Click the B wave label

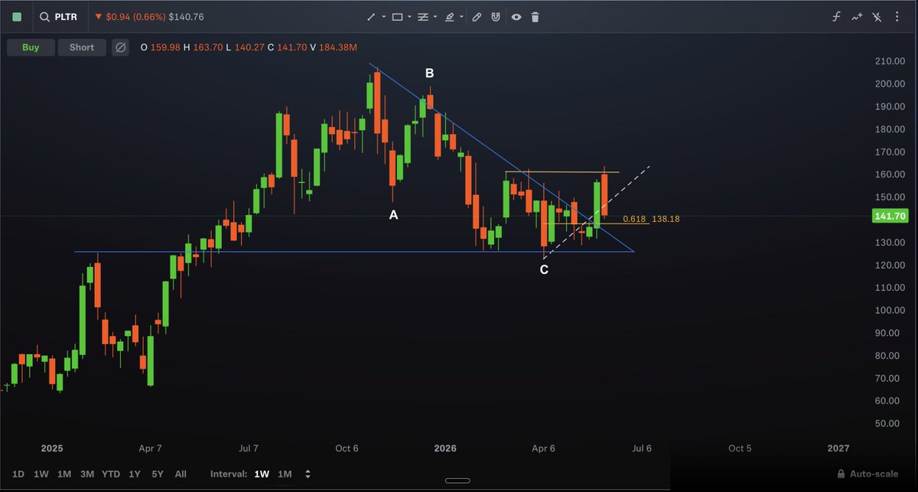[x=430, y=73]
